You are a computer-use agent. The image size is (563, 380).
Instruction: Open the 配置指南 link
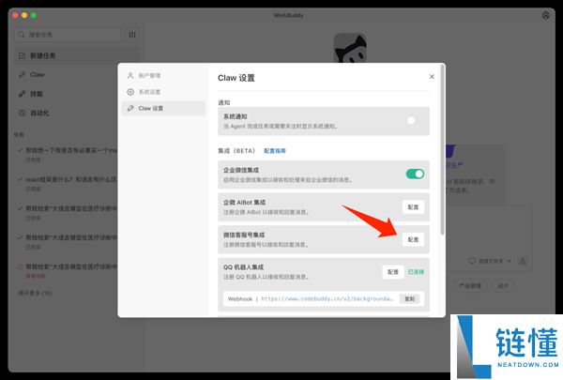[x=275, y=151]
